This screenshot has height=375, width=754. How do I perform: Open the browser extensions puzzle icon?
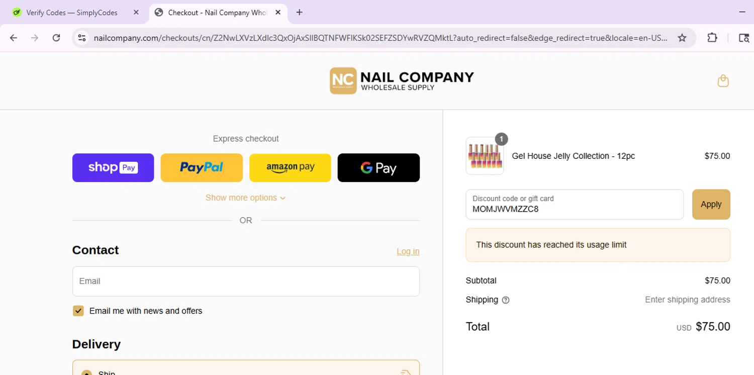[x=712, y=38]
